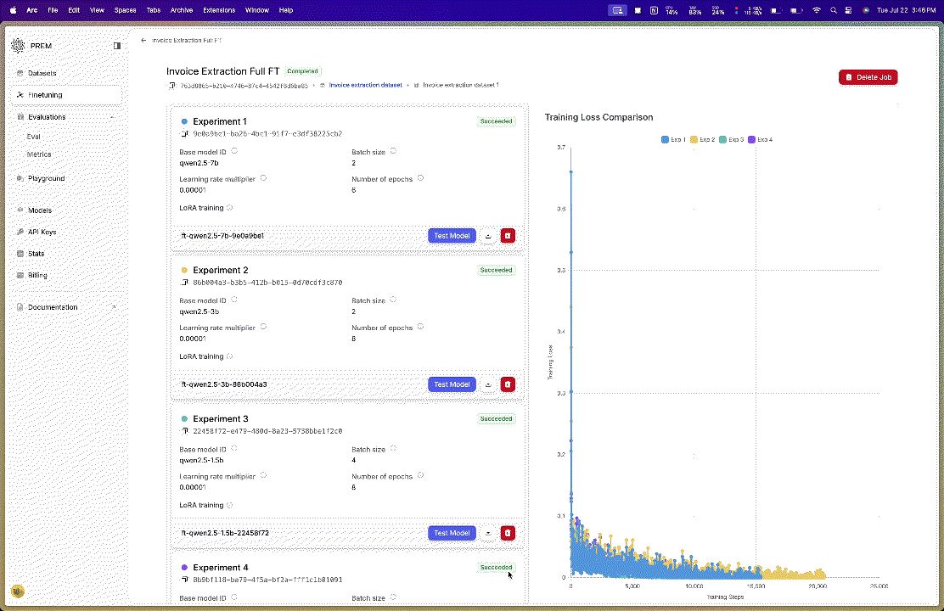This screenshot has height=611, width=944.
Task: Show info for Experiment 2 LoRA training
Action: pyautogui.click(x=229, y=356)
